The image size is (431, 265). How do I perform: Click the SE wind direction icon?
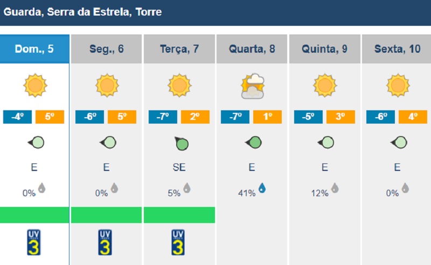pos(182,144)
